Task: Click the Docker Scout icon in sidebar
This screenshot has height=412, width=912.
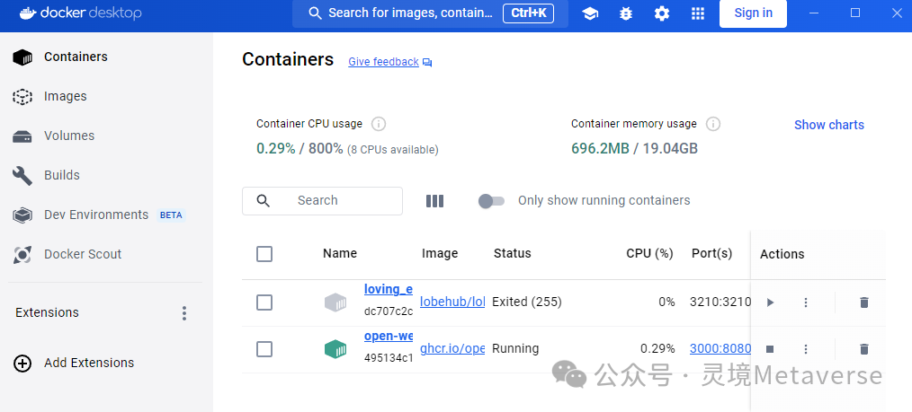Action: [x=22, y=254]
